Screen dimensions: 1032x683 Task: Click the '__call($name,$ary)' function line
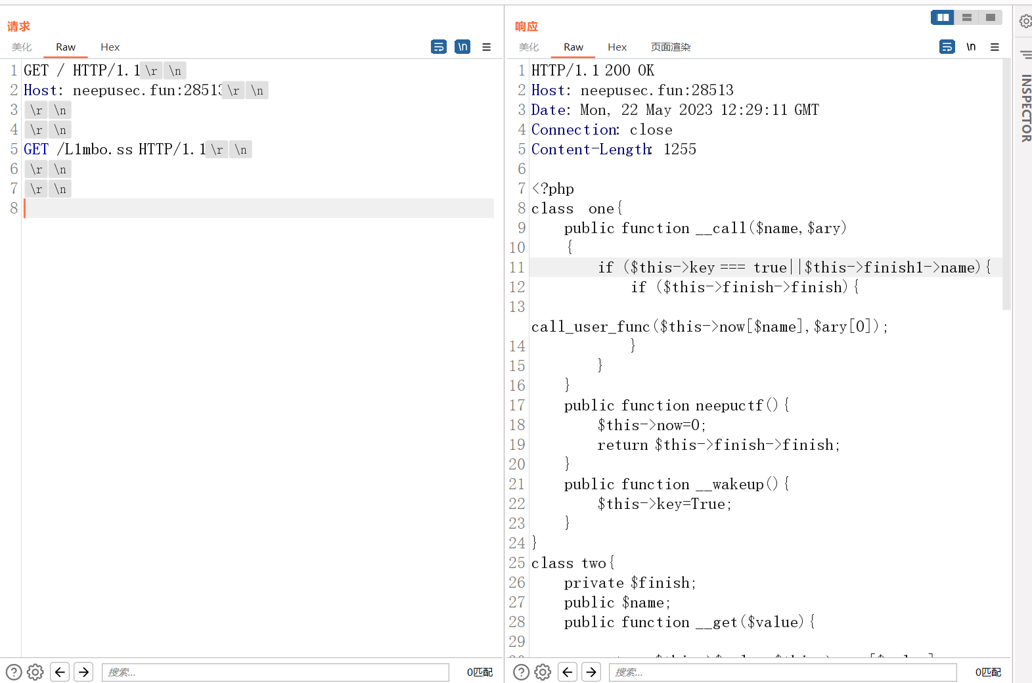click(706, 228)
